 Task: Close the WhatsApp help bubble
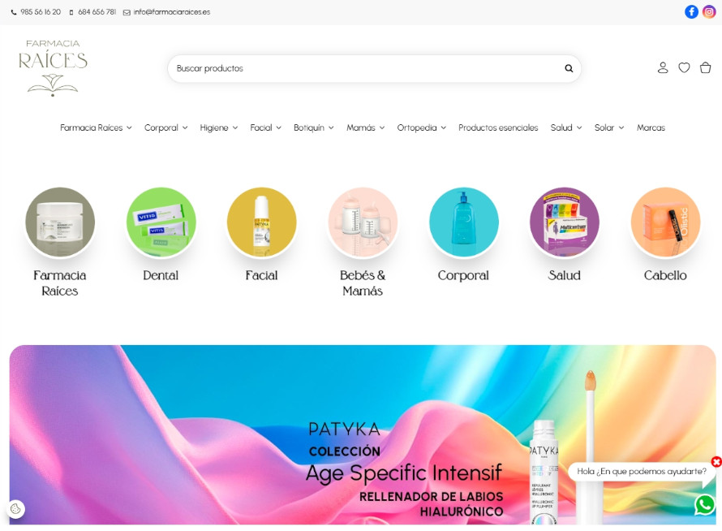tap(716, 462)
